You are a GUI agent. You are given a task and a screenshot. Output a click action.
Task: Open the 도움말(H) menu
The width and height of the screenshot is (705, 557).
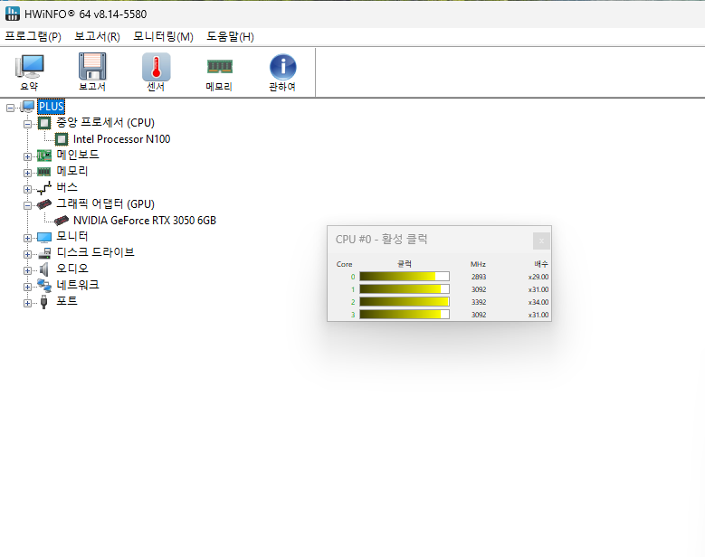(x=230, y=36)
